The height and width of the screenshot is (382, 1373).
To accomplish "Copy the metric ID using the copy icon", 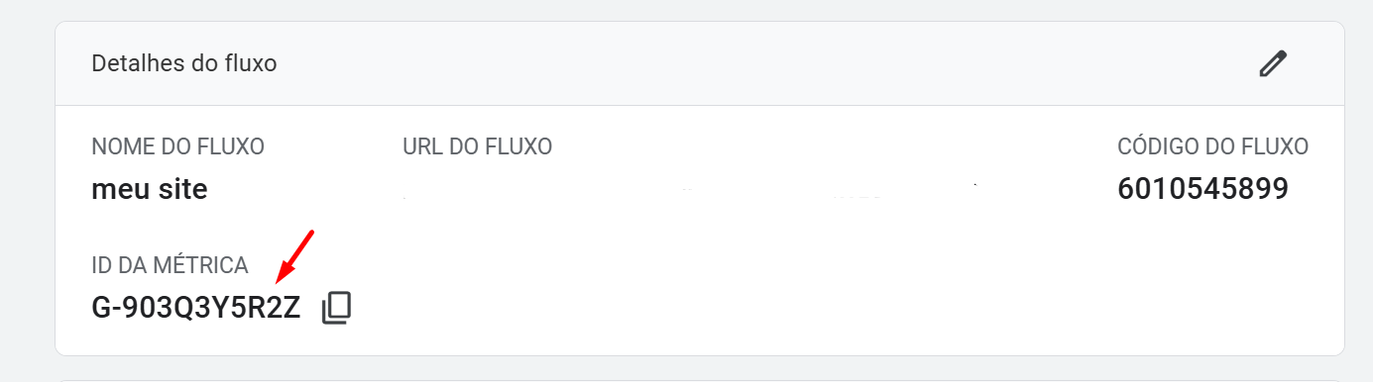I will (337, 308).
